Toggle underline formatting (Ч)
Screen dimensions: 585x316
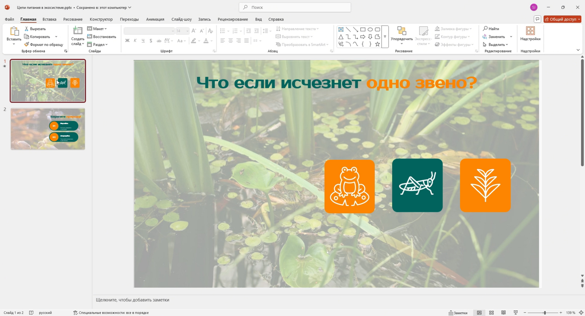(x=143, y=41)
